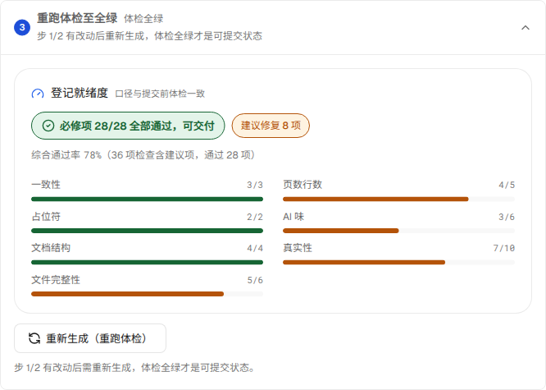The image size is (546, 390).
Task: Click the 文件完整性 progress bar
Action: click(x=147, y=294)
